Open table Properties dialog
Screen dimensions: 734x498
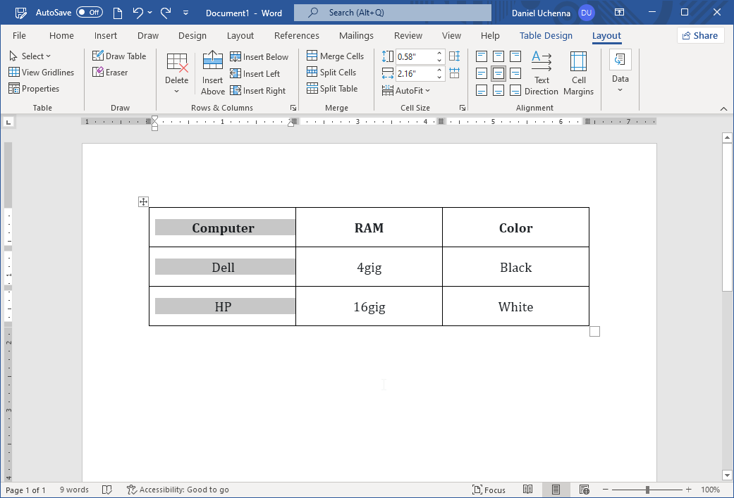click(x=34, y=89)
